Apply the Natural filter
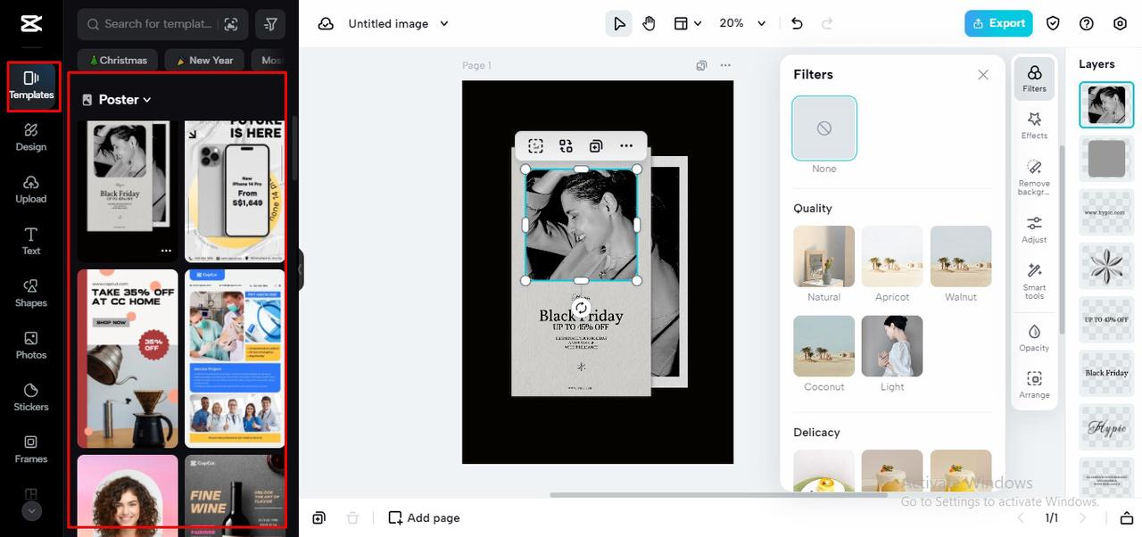 [x=824, y=256]
